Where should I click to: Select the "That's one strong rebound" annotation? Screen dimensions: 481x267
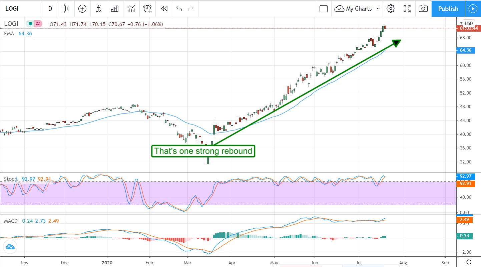(x=203, y=151)
